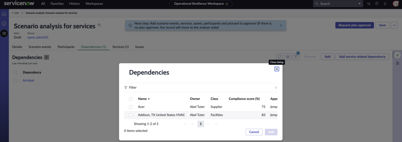Screen dimensions: 402x142
Task: Click Cancel in the Dependencies dialog
Action: pyautogui.click(x=254, y=132)
